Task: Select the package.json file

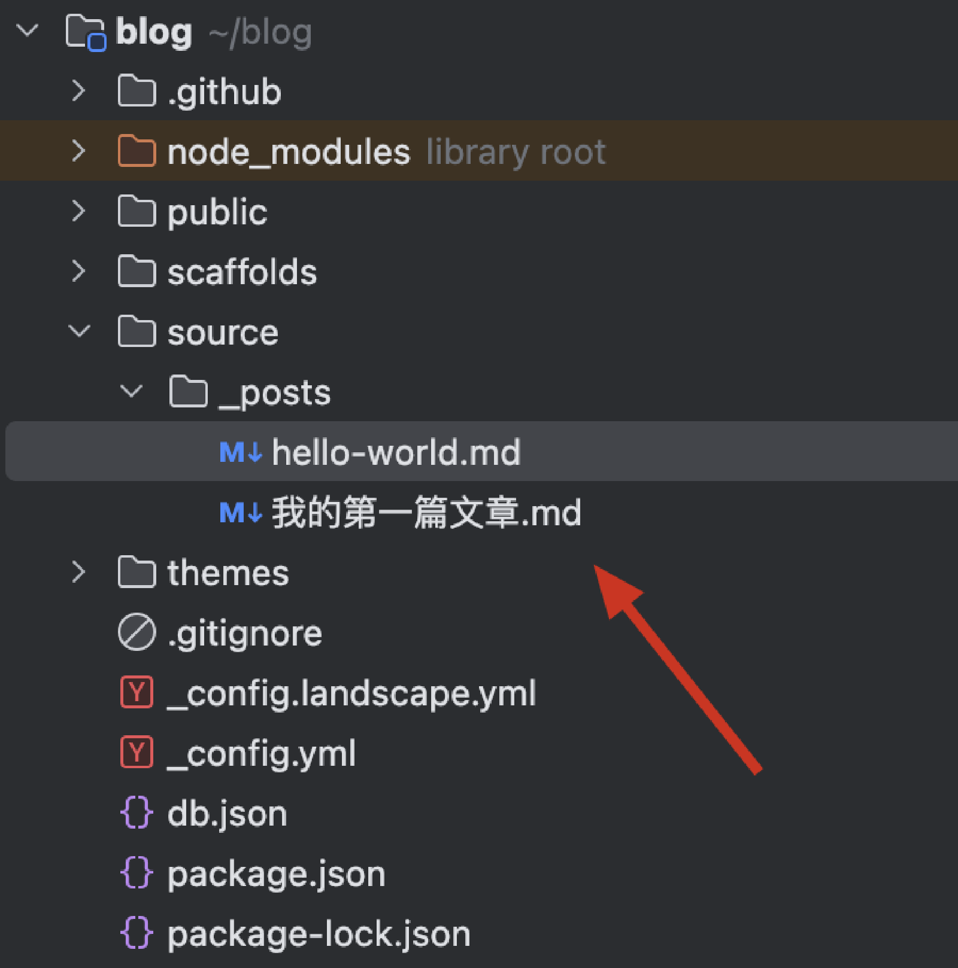Action: tap(276, 874)
